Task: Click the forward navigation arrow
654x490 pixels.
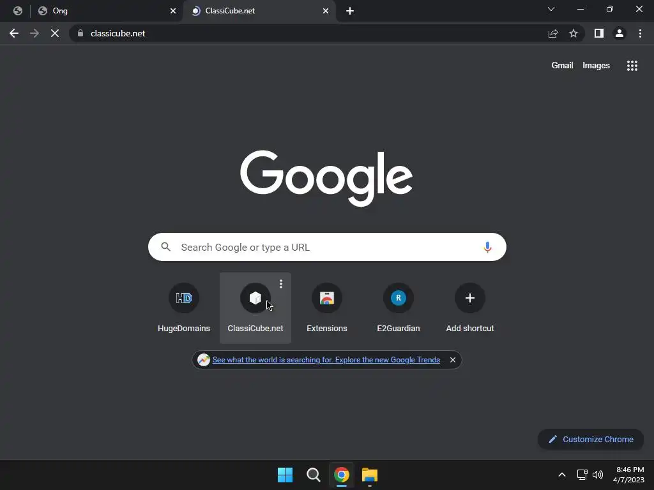Action: tap(34, 33)
